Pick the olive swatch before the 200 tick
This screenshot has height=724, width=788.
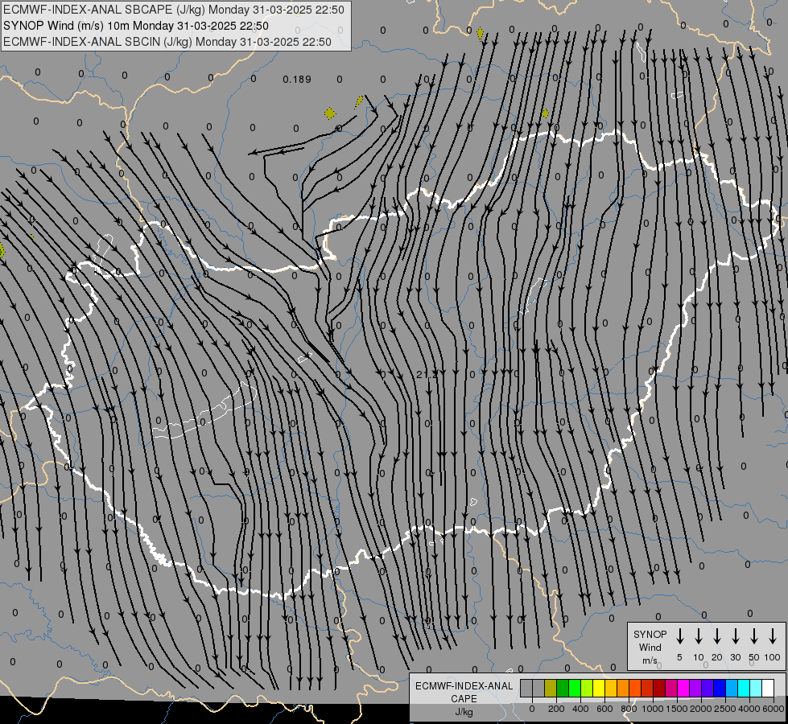click(551, 688)
